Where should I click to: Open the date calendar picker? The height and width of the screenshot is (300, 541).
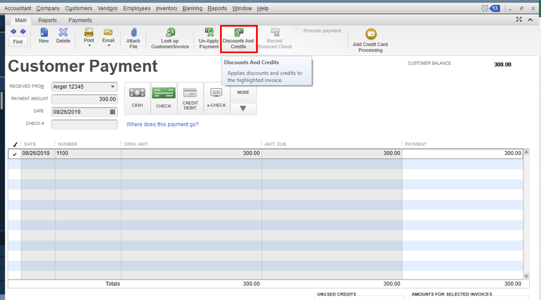tap(113, 112)
